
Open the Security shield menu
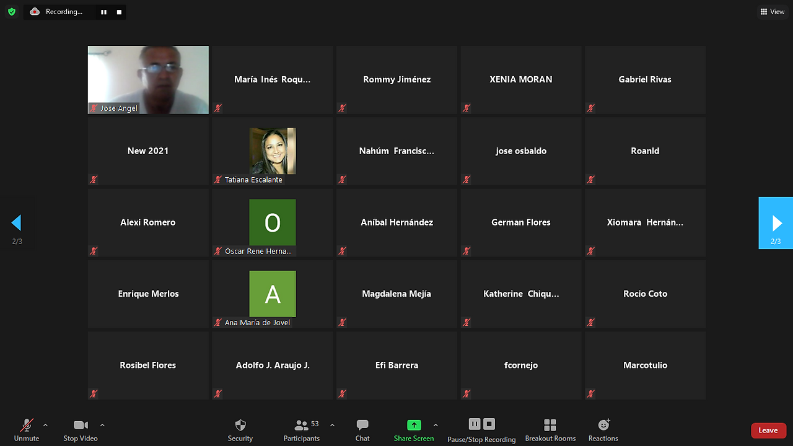(x=240, y=430)
